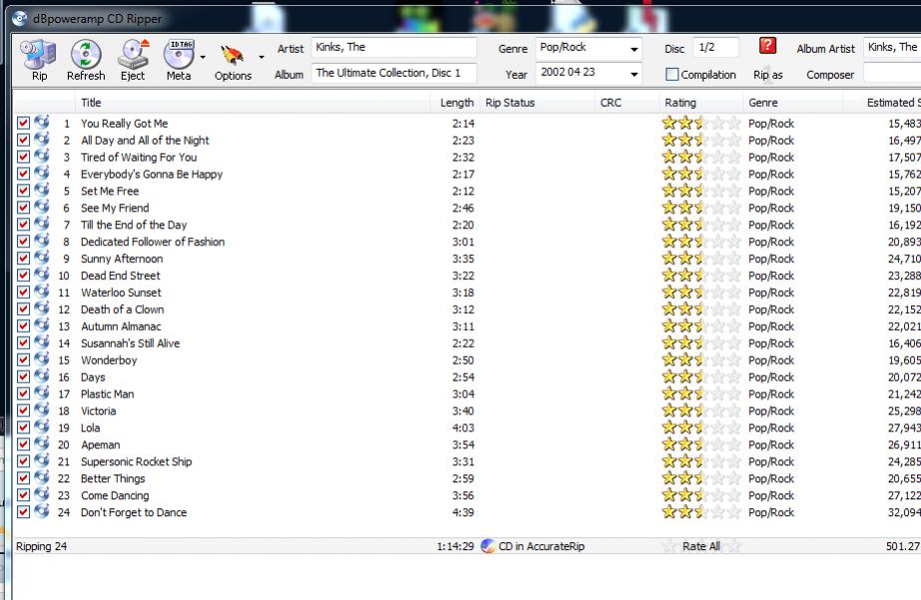Image resolution: width=921 pixels, height=600 pixels.
Task: Uncheck track 1 You Really Got Me
Action: tap(24, 124)
